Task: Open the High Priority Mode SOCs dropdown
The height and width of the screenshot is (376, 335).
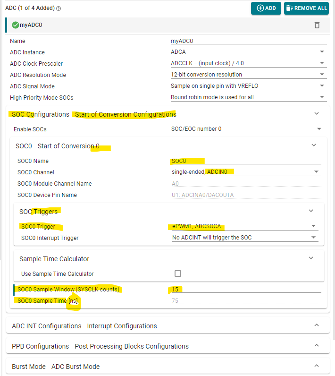Action: [249, 97]
